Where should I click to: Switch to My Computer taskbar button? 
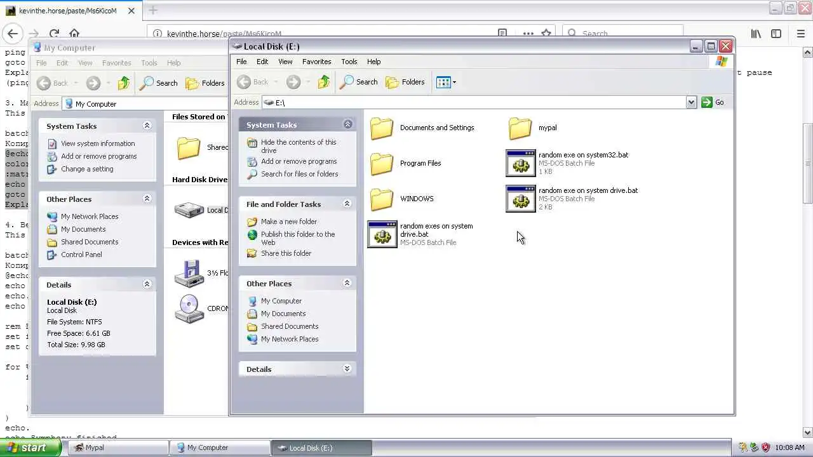coord(219,447)
